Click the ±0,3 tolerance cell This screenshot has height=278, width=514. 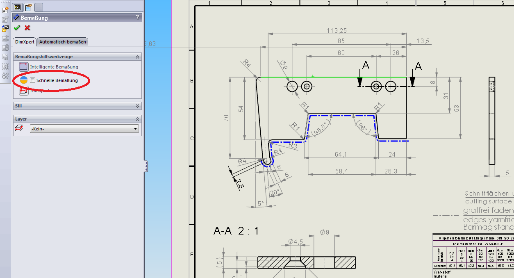480,266
